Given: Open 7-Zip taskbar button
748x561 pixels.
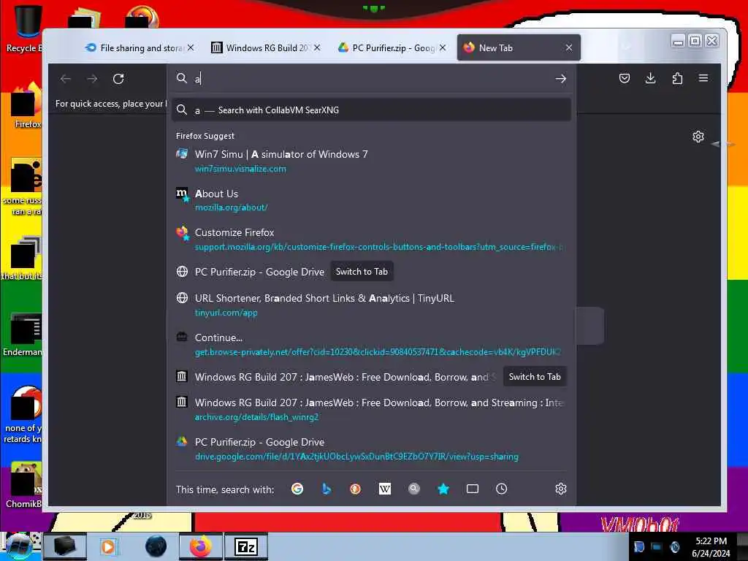Looking at the screenshot, I should click(247, 546).
